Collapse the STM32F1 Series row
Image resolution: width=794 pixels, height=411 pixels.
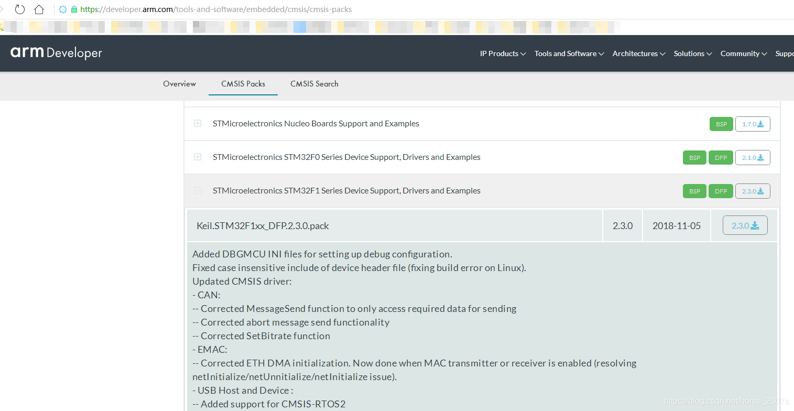pos(198,191)
